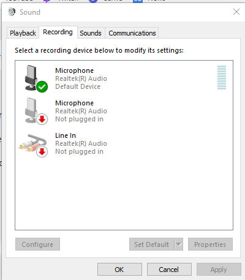Viewport: 245px width, 280px height.
Task: Click 'Realtek(R) Audio' under default Microphone
Action: pyautogui.click(x=81, y=78)
